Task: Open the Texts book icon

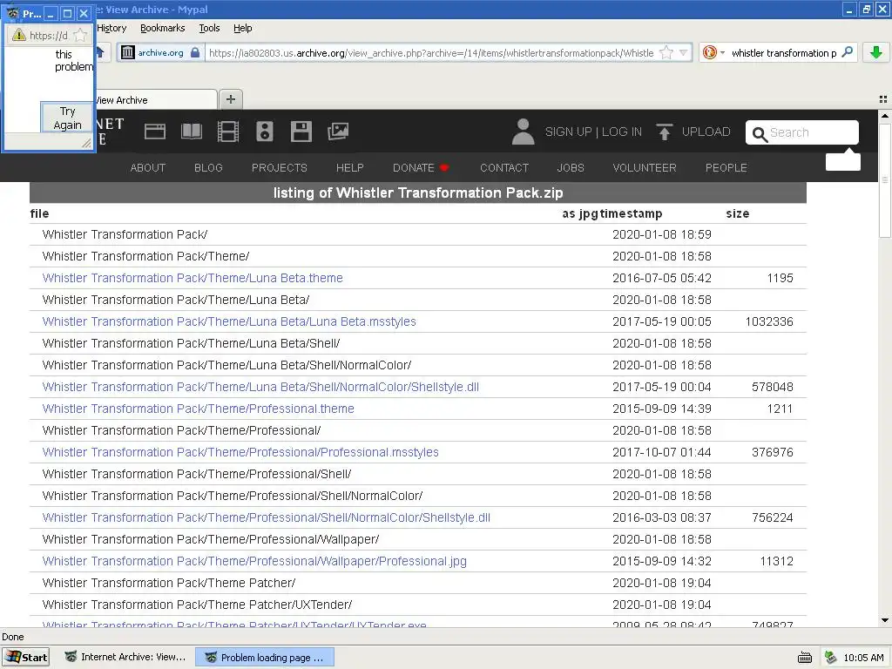Action: point(191,132)
